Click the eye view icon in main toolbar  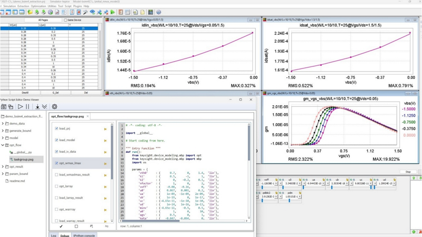point(92,12)
